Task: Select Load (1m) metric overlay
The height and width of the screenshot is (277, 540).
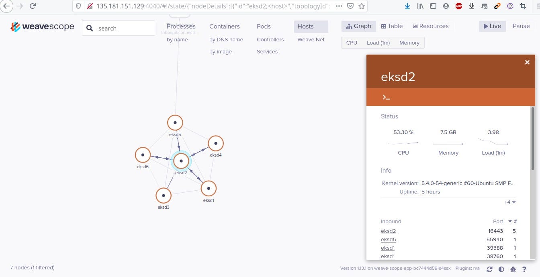Action: coord(378,43)
